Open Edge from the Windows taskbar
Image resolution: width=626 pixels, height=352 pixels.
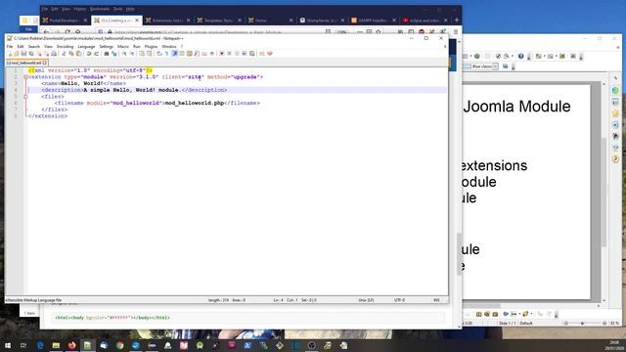40,345
